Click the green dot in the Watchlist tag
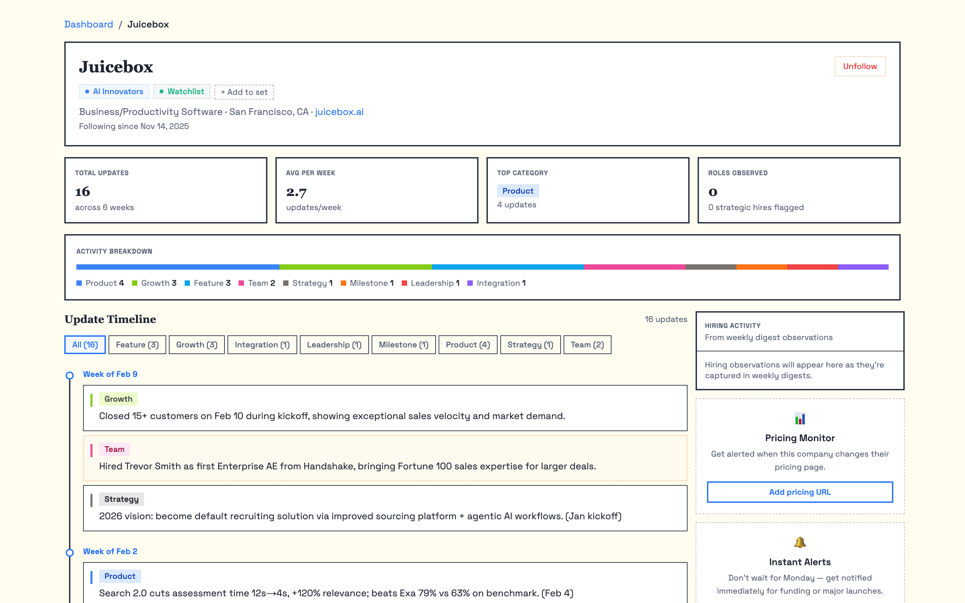Image resolution: width=965 pixels, height=603 pixels. click(x=162, y=91)
